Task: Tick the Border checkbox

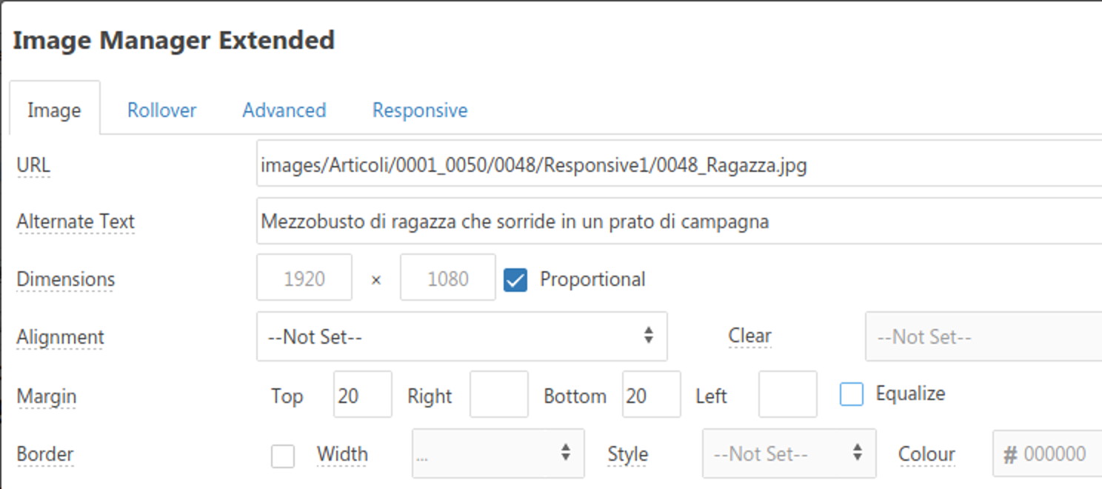Action: pos(283,456)
